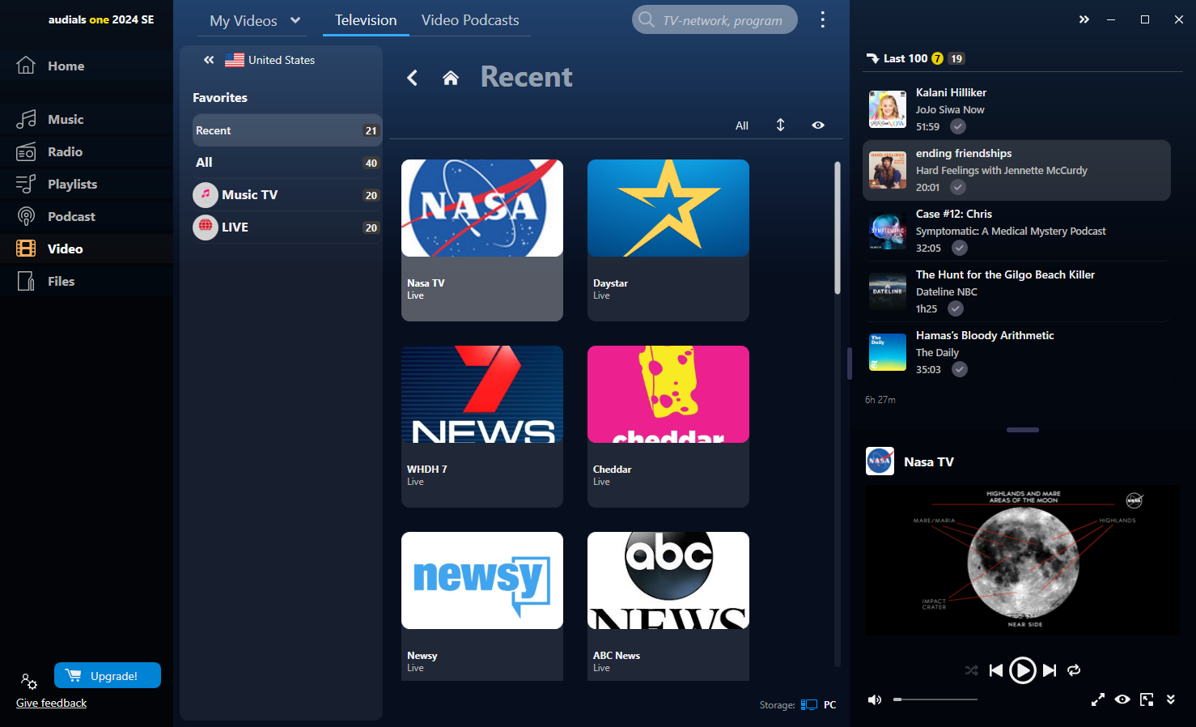Select the LIVE category globe icon
The width and height of the screenshot is (1196, 727).
click(206, 227)
